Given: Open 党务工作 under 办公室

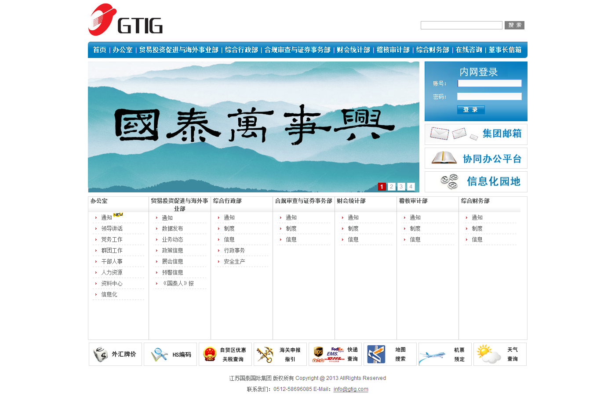Looking at the screenshot, I should click(x=112, y=239).
